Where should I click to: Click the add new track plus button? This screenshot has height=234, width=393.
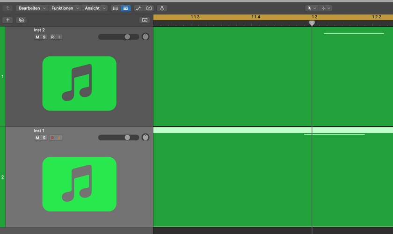(7, 20)
